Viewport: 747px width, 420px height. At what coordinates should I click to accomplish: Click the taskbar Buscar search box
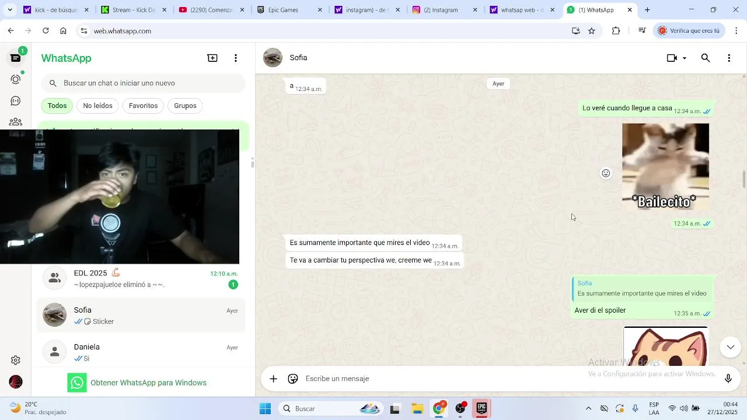click(330, 408)
